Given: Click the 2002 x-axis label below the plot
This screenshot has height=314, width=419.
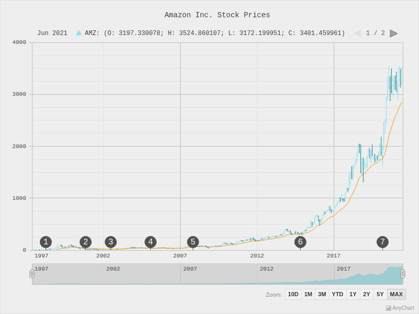Looking at the screenshot, I should [103, 256].
